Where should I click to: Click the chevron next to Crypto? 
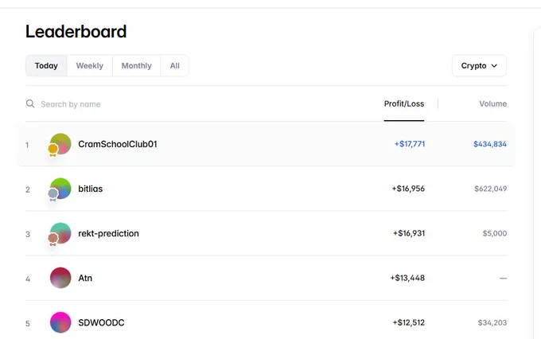click(494, 65)
